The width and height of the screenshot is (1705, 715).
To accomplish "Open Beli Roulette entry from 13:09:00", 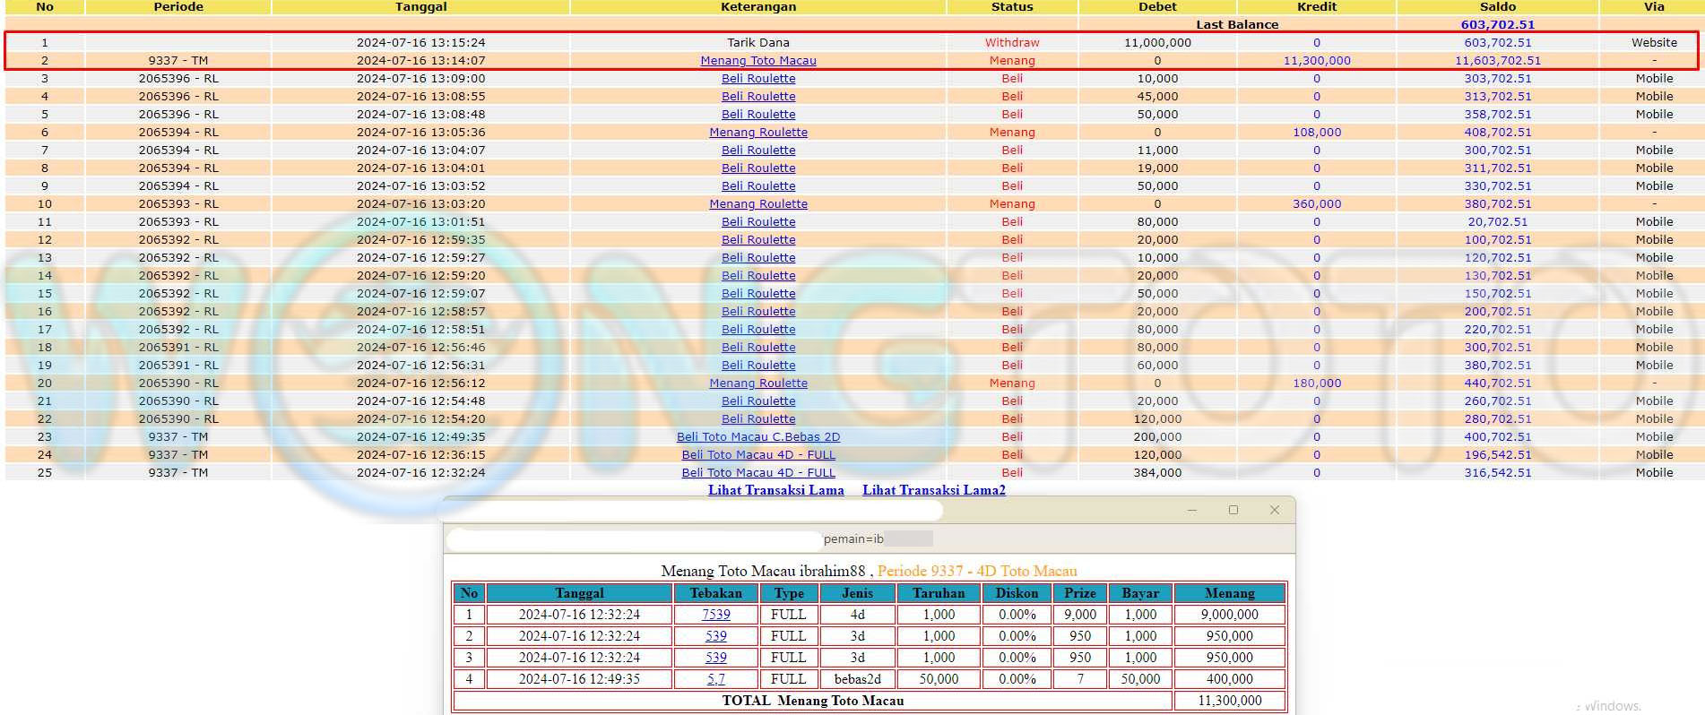I will pos(757,79).
